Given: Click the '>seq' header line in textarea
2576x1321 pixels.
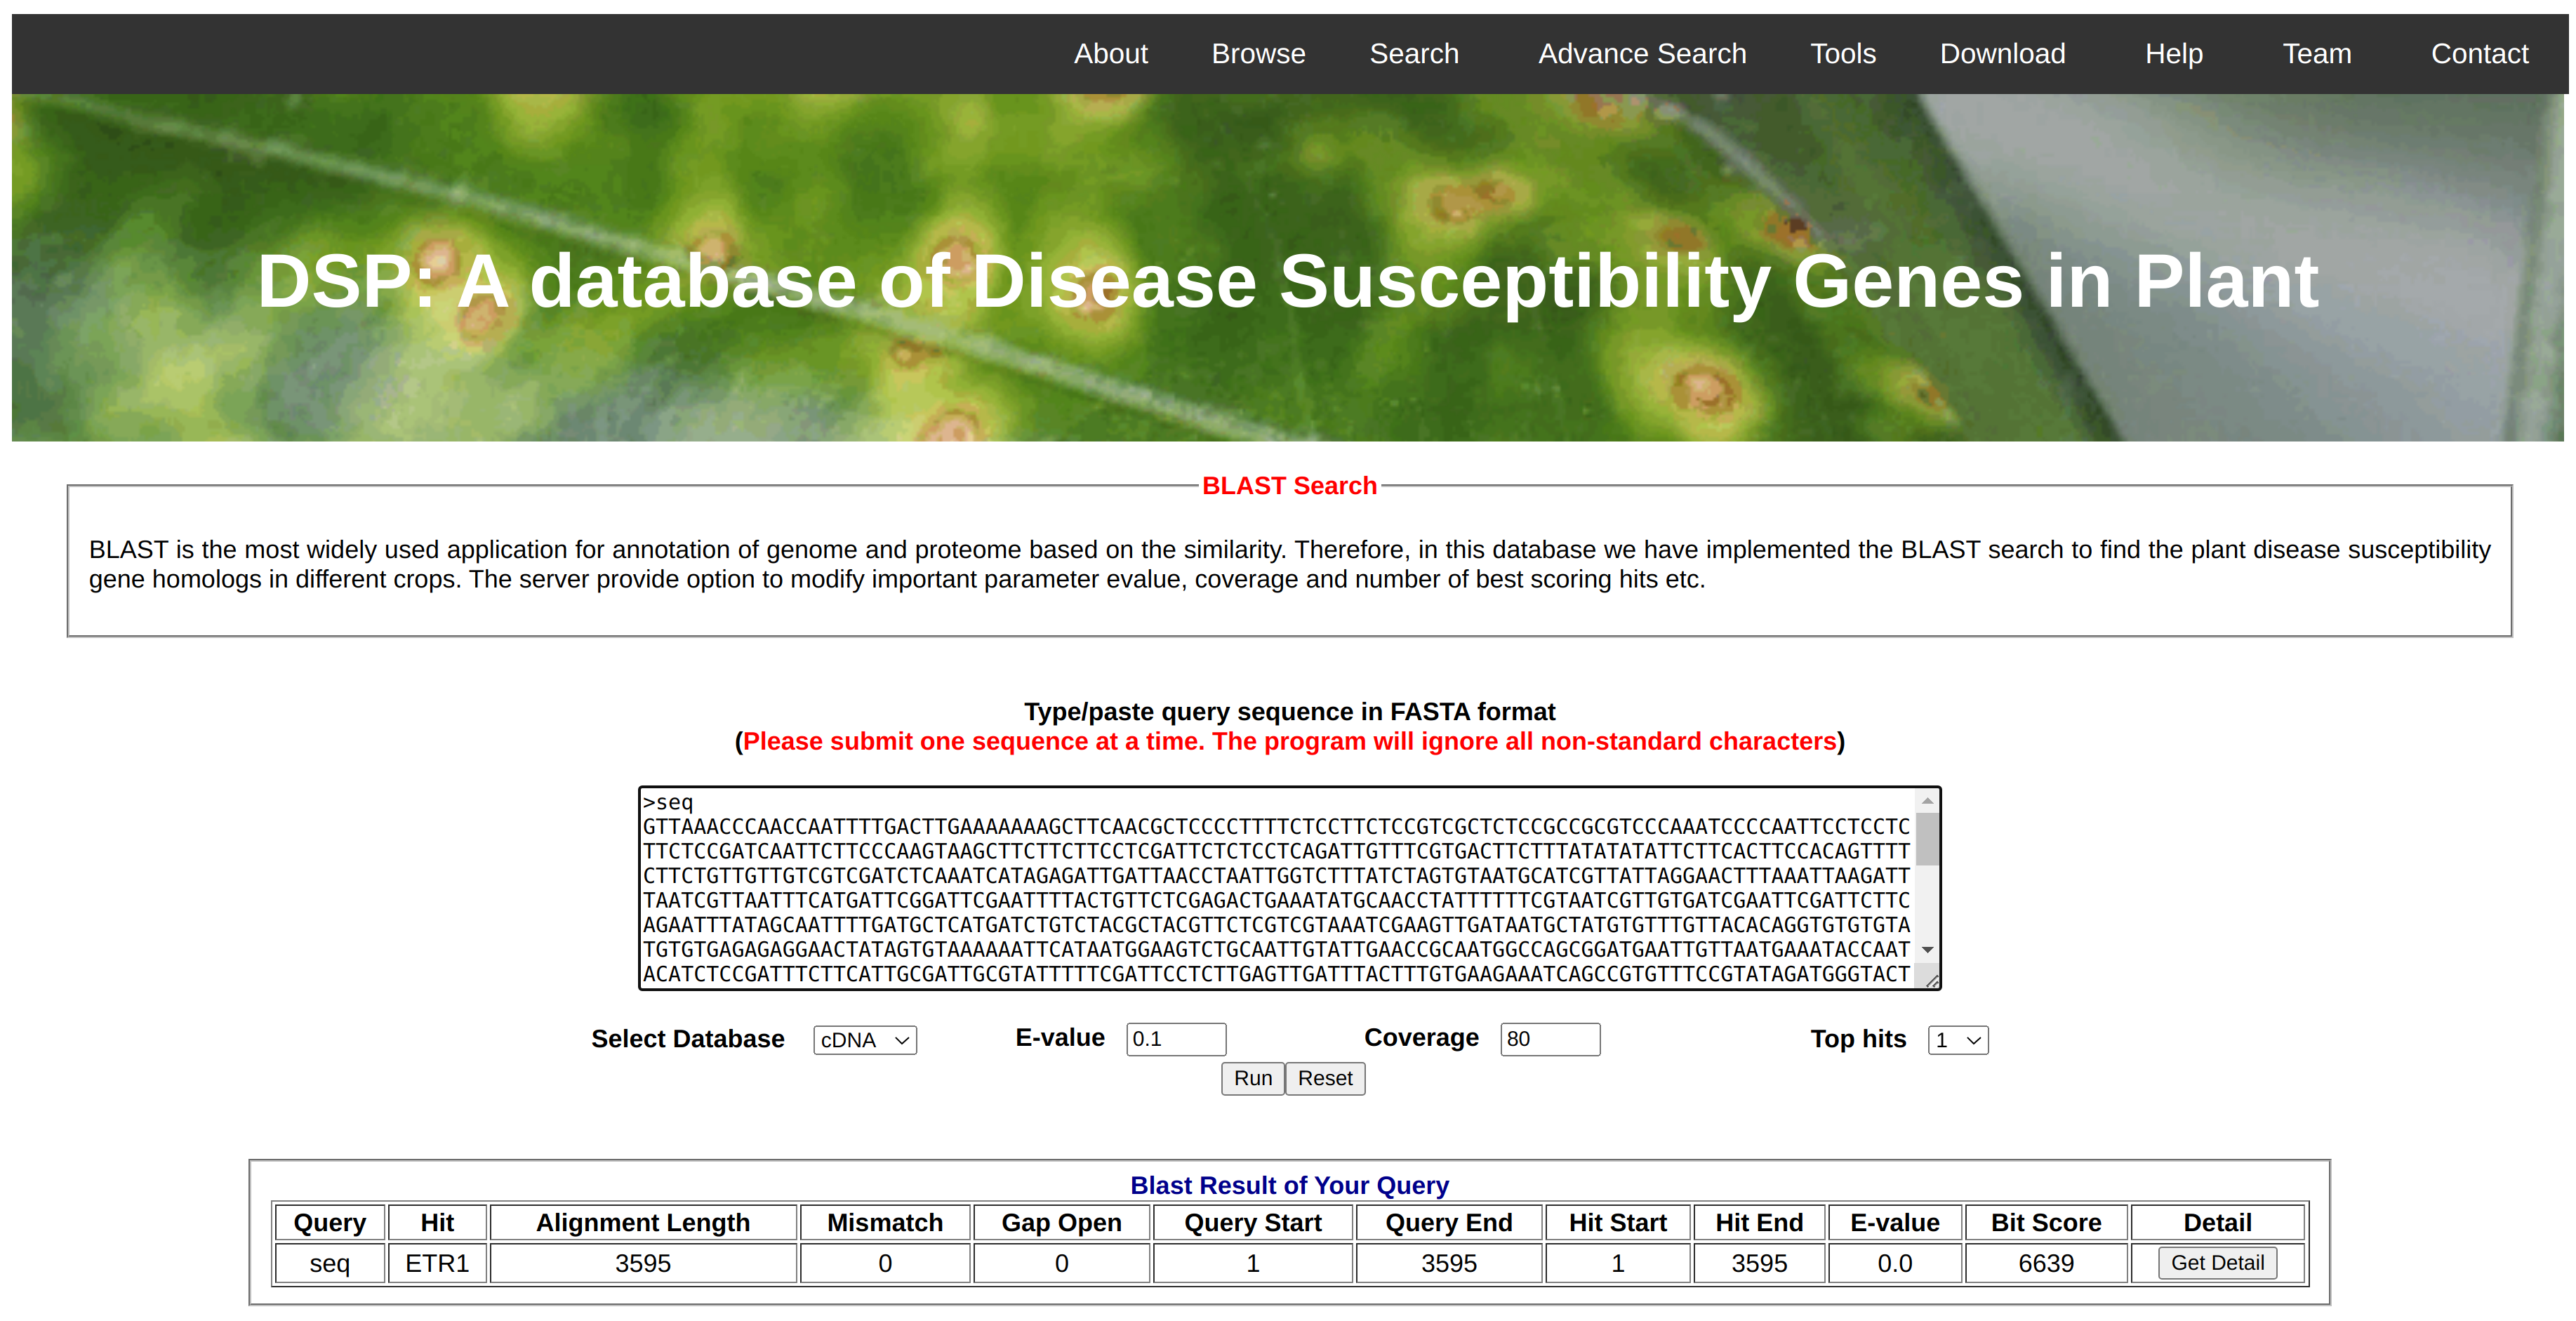Looking at the screenshot, I should pos(668,802).
